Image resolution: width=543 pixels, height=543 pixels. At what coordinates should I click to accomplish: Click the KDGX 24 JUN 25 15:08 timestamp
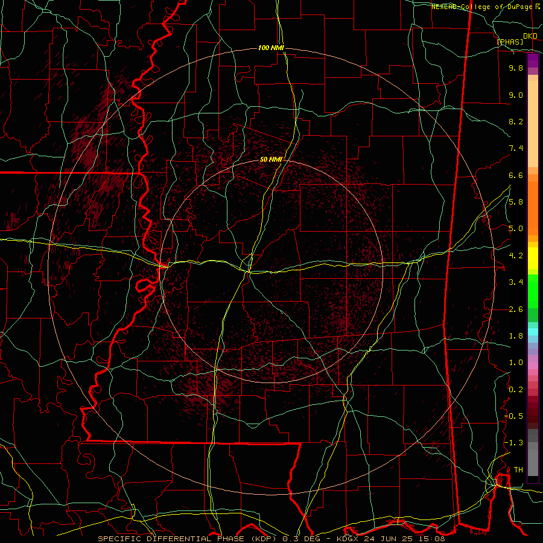click(390, 539)
